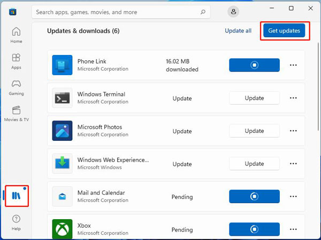321x240 pixels.
Task: Click the 16.02 MB downloaded status text
Action: pyautogui.click(x=182, y=65)
